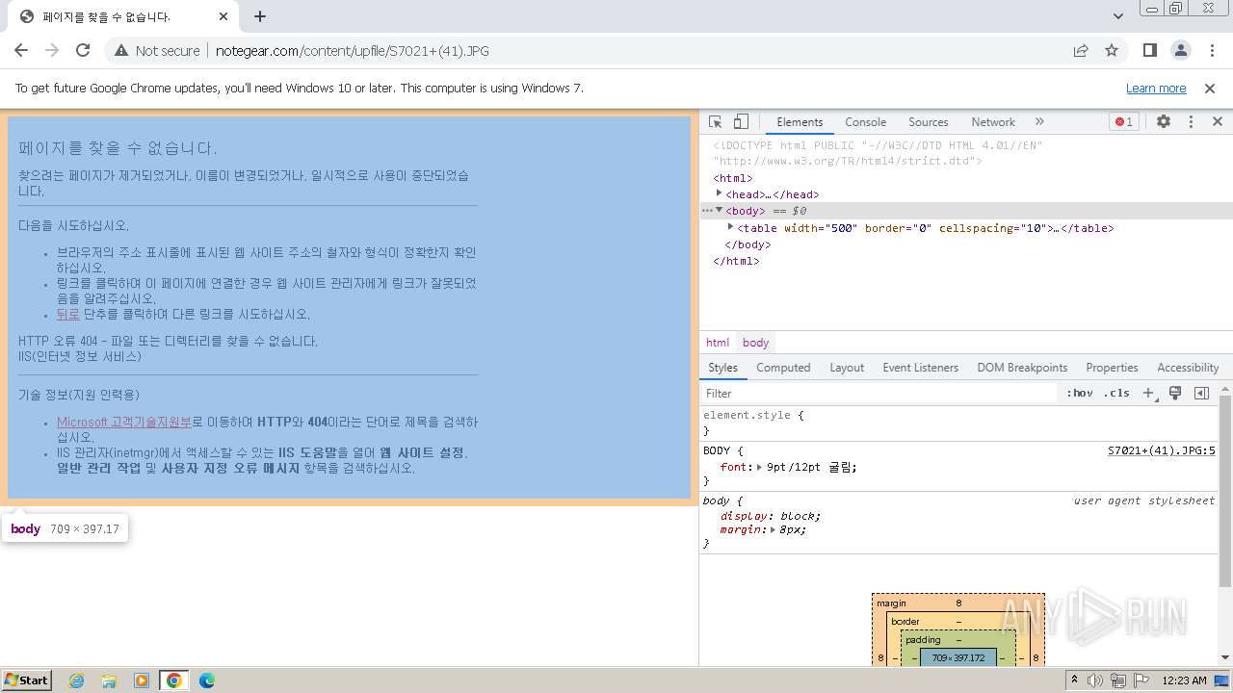
Task: Open the S7021+(41).JPG:5 source link
Action: [1161, 450]
